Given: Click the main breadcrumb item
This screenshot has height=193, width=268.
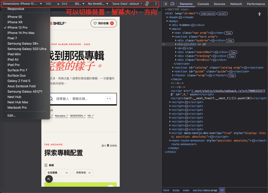Looking at the screenshot, I should [x=186, y=190].
